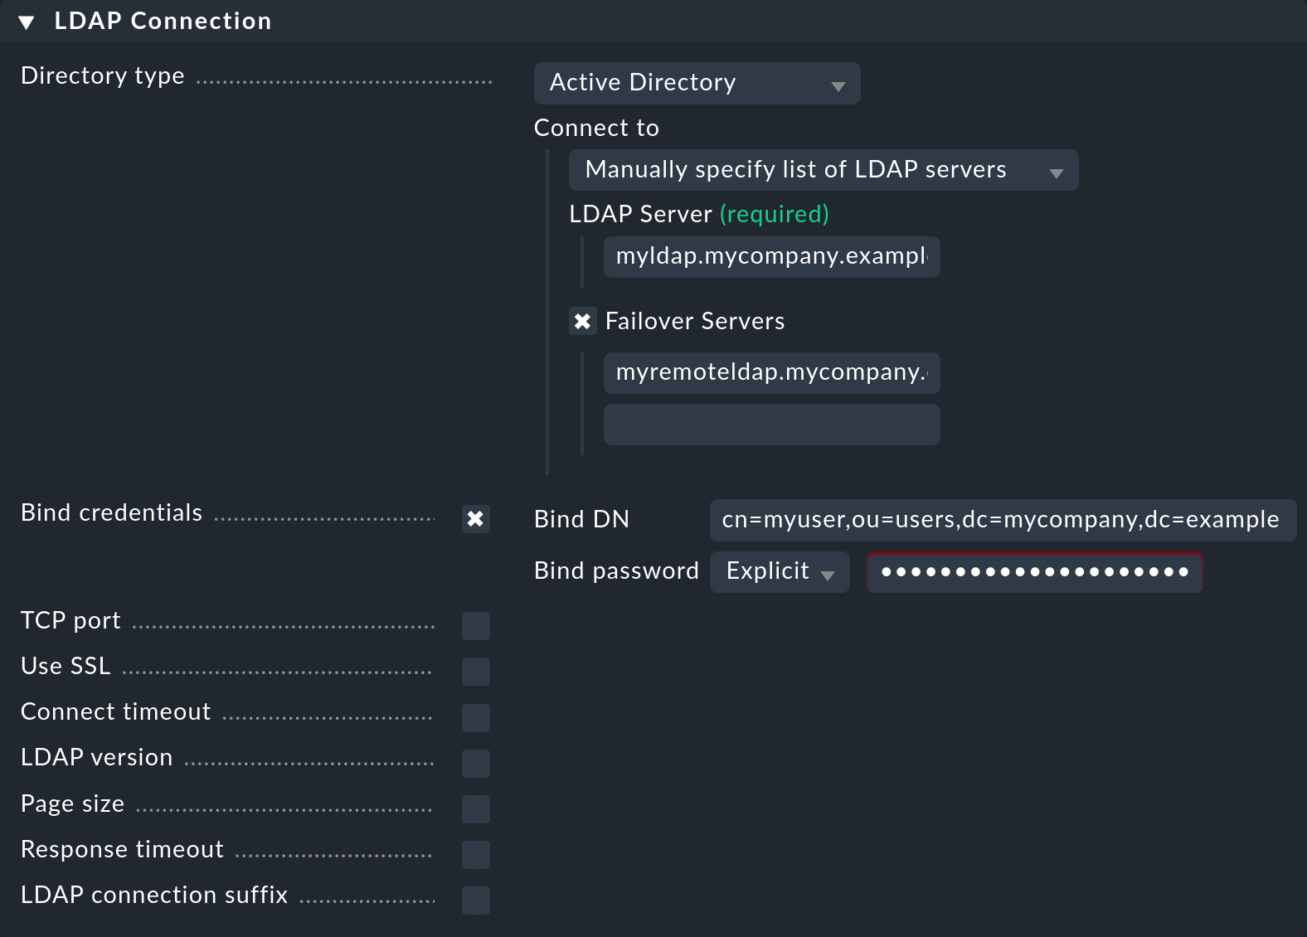Screen dimensions: 1307x937
Task: Click the Connect to label
Action: point(596,128)
